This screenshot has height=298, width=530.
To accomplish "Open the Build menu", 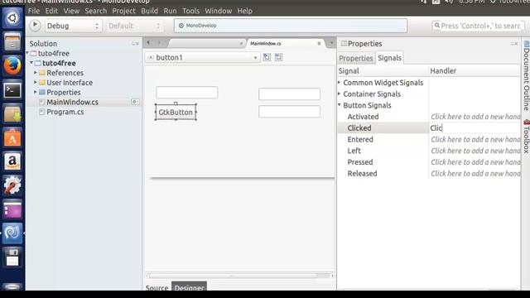I will pos(149,11).
